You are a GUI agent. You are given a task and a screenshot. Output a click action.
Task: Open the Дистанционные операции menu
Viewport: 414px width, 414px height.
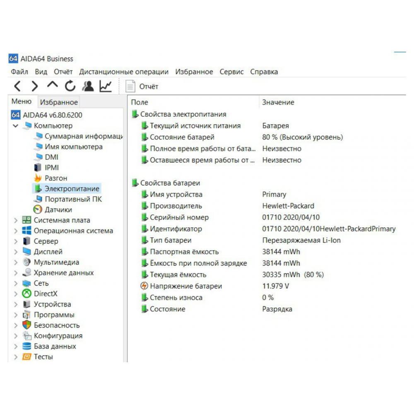(123, 72)
